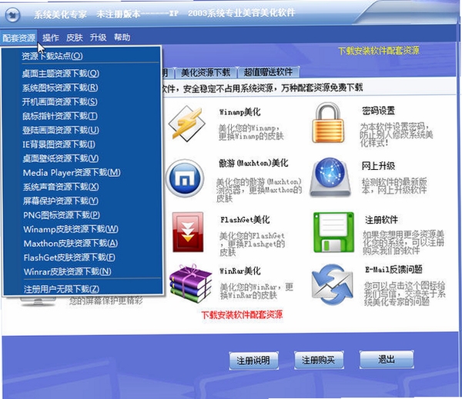Click the green floppy disk register icon

[333, 232]
